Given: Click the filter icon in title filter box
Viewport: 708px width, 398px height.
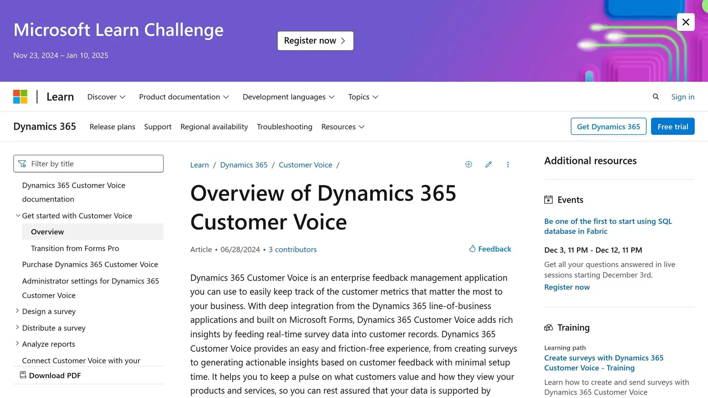Looking at the screenshot, I should [x=22, y=164].
